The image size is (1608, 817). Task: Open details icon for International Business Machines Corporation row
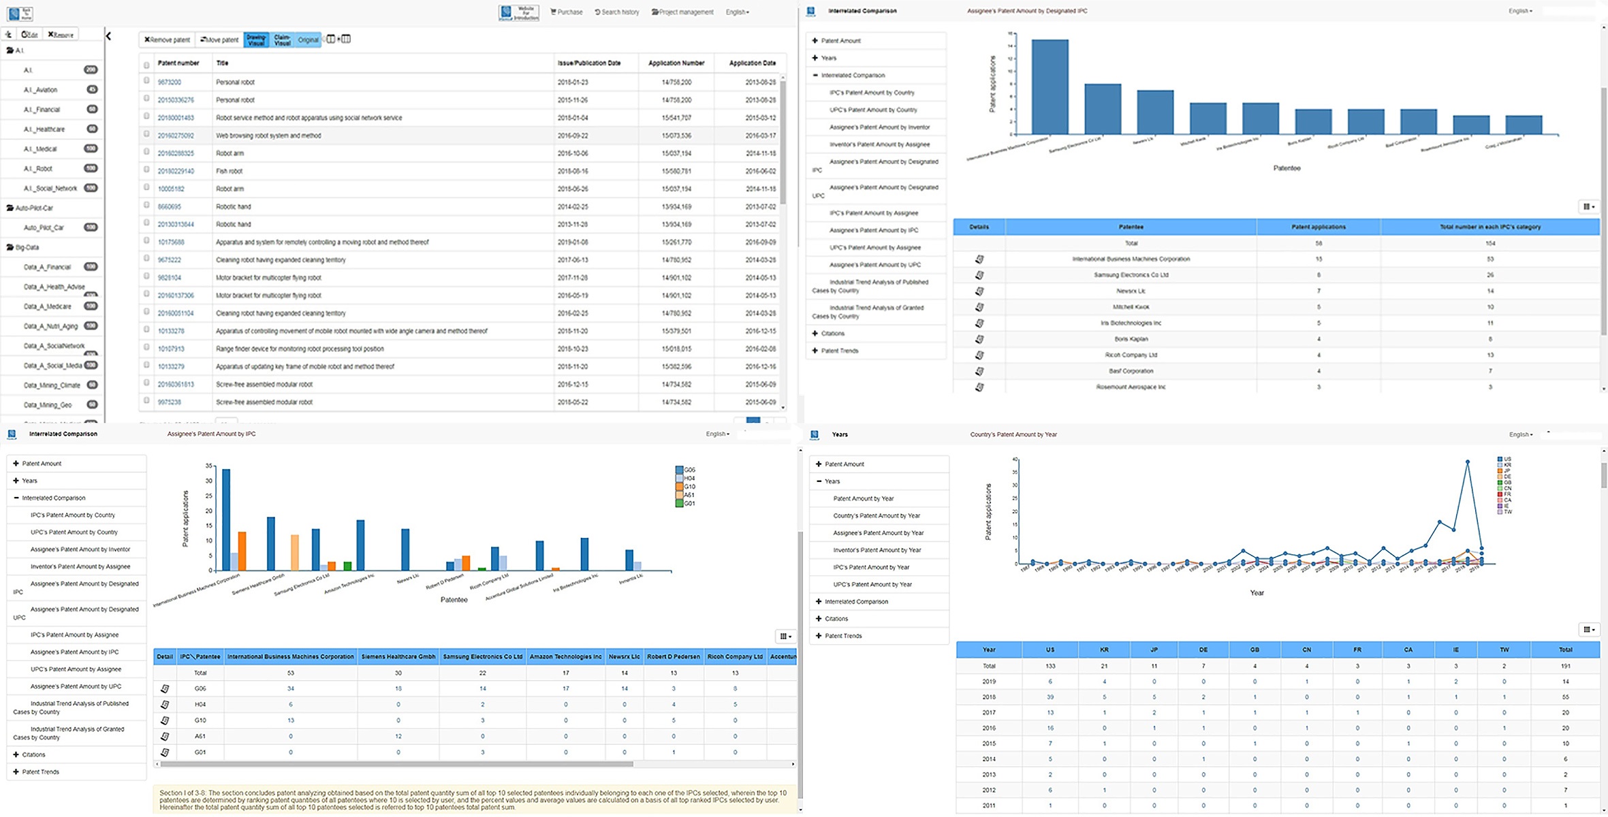979,259
